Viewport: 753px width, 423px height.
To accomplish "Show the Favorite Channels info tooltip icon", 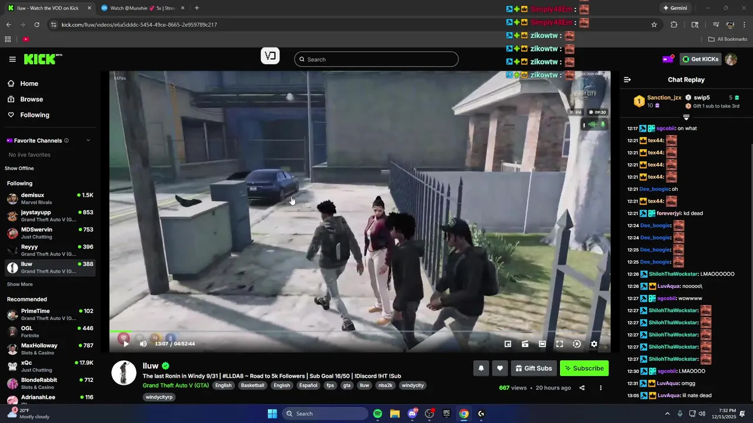I will (66, 140).
